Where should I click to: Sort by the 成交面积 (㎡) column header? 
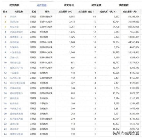click(65, 12)
